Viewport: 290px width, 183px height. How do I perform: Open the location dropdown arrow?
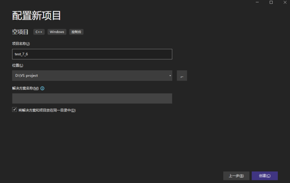click(170, 76)
